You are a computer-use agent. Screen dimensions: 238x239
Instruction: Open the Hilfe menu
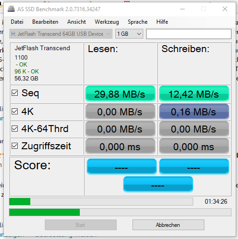162,22
